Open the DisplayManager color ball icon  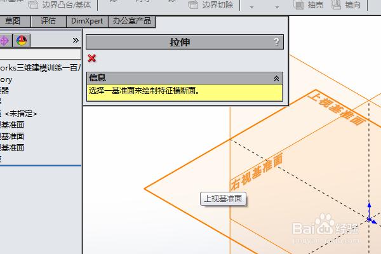[22, 41]
